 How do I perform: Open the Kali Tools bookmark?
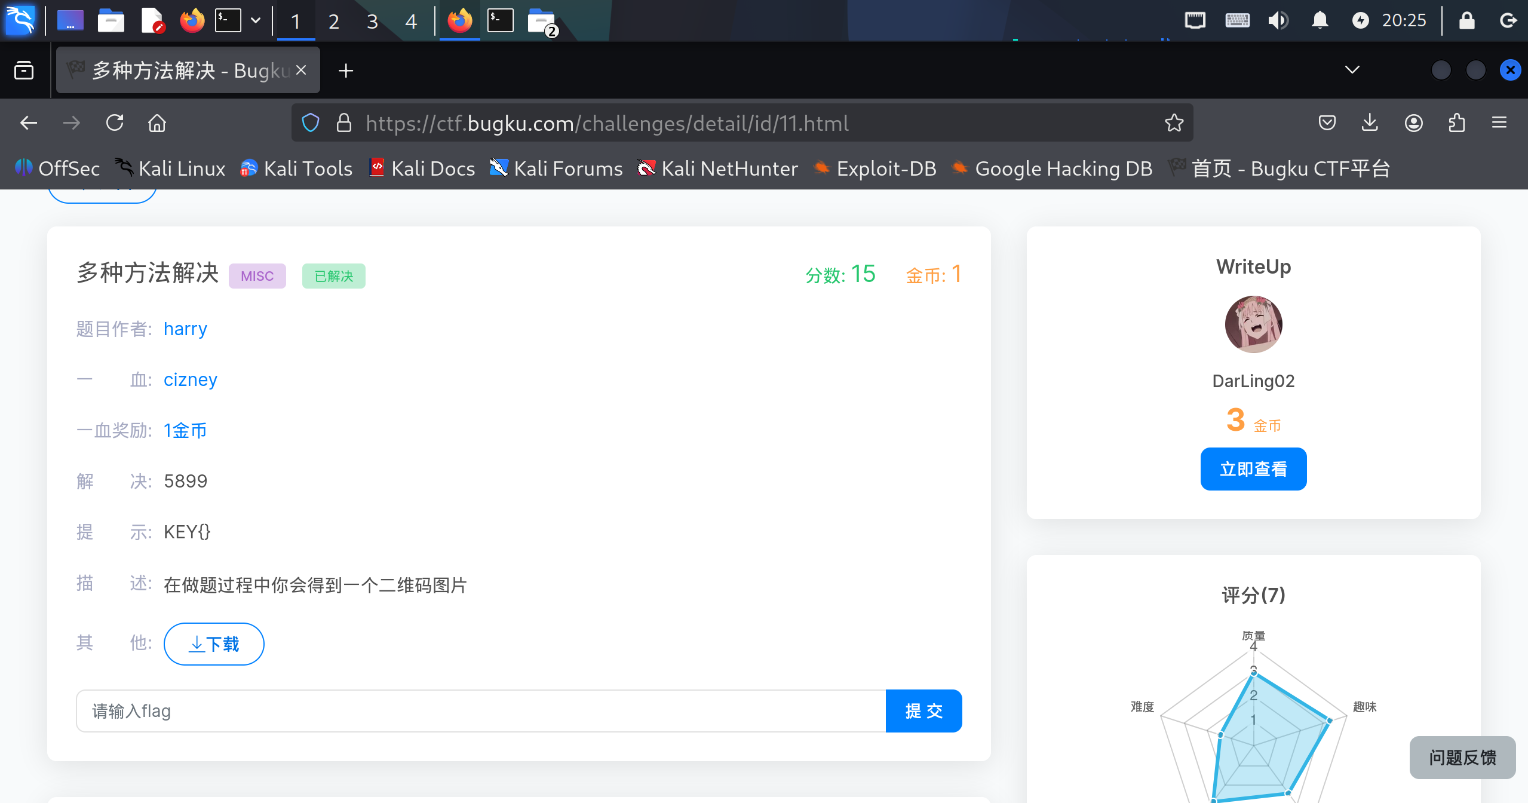pos(296,168)
